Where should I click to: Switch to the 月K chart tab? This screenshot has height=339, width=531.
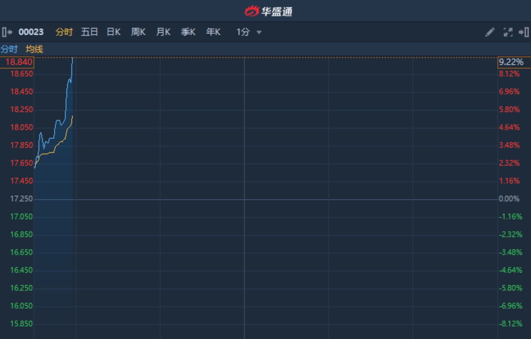(163, 32)
